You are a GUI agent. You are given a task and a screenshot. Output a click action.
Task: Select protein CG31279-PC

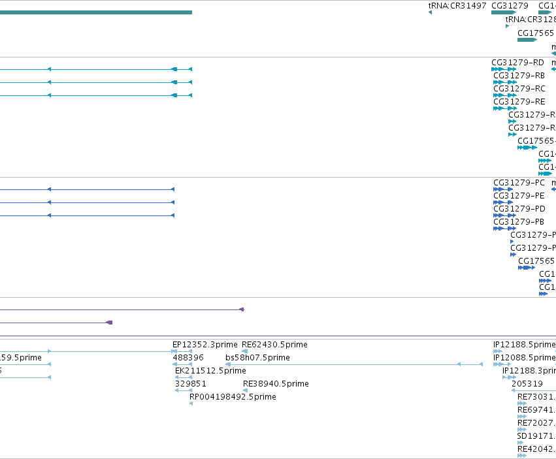pyautogui.click(x=519, y=183)
